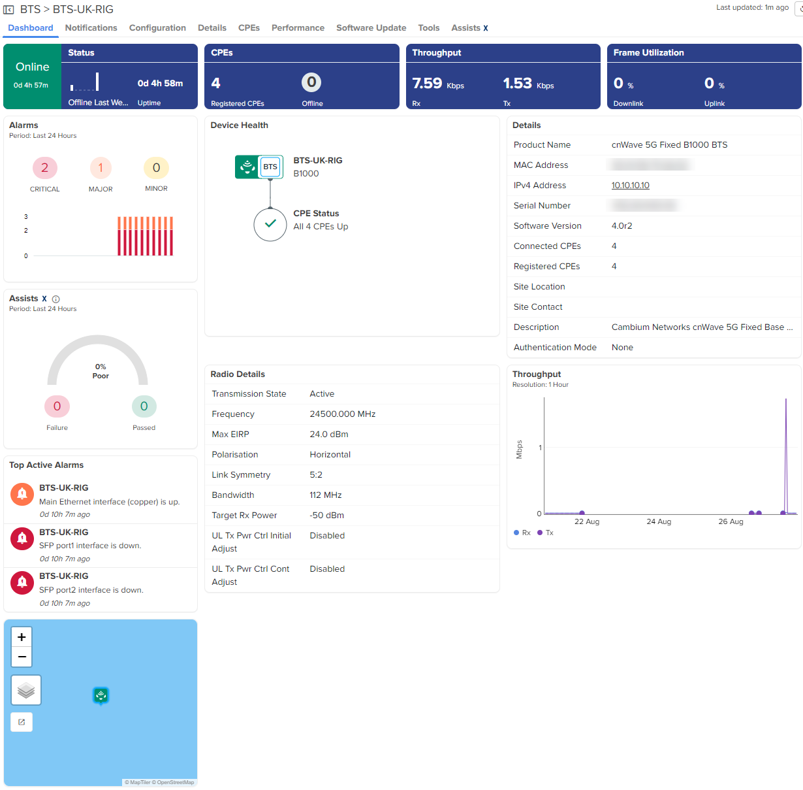Open the IPv4 address 10.10.10.10 link
The height and width of the screenshot is (790, 803).
(x=631, y=186)
